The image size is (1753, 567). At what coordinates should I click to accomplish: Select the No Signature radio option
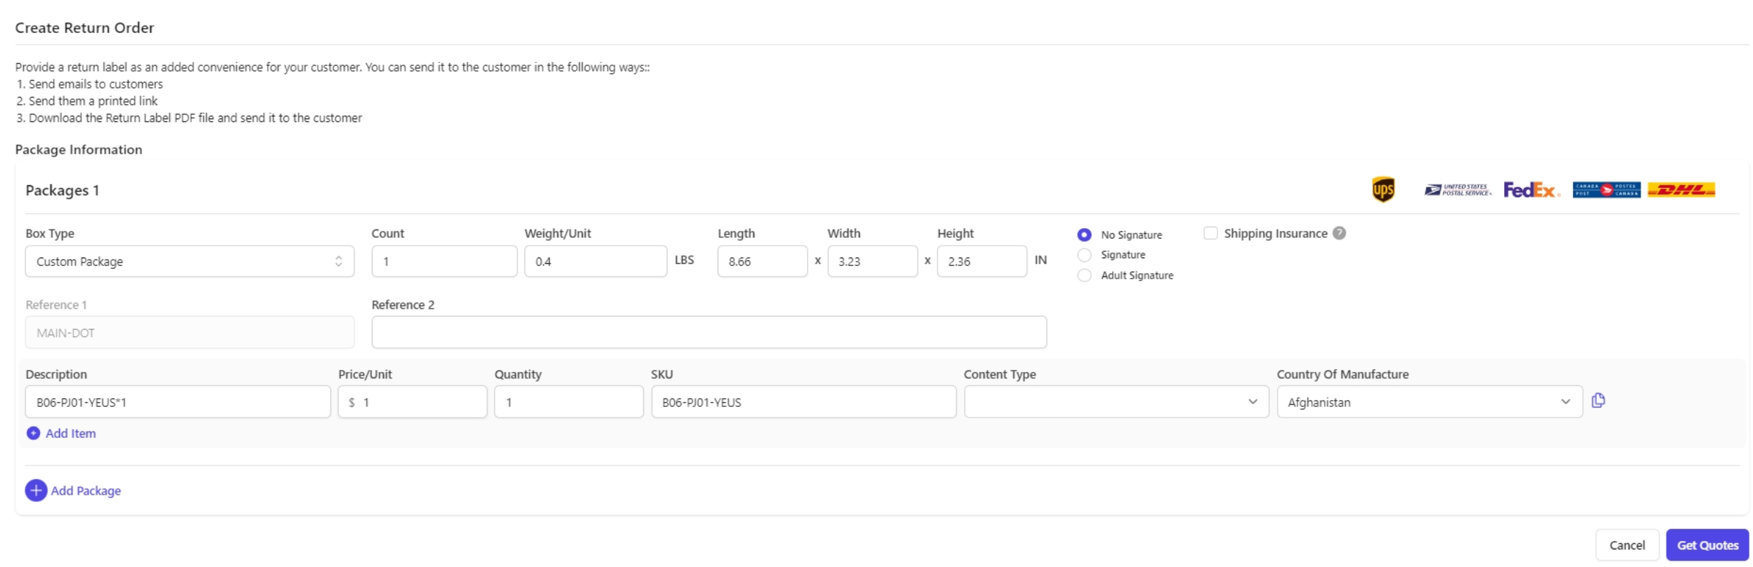tap(1084, 235)
